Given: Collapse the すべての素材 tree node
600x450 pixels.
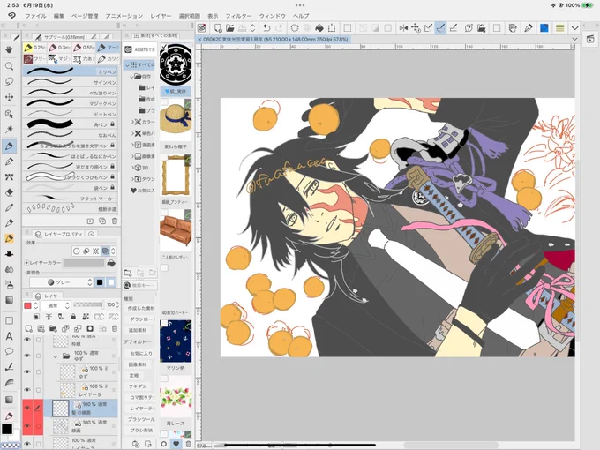Looking at the screenshot, I should point(127,65).
